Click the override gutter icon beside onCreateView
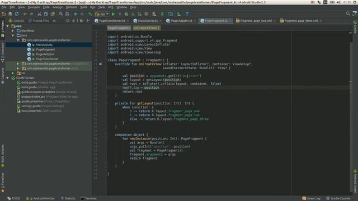The height and width of the screenshot is (201, 358). coord(101,64)
